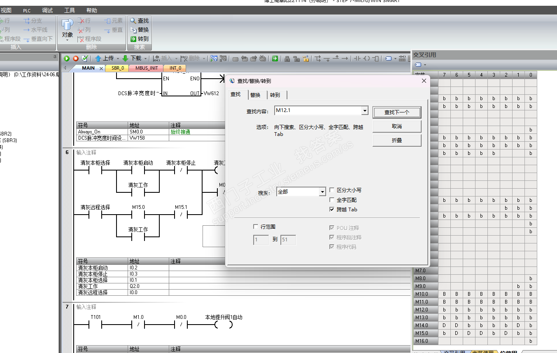Click the 插入 insert button in editor toolbar
This screenshot has width=557, height=353.
163,58
